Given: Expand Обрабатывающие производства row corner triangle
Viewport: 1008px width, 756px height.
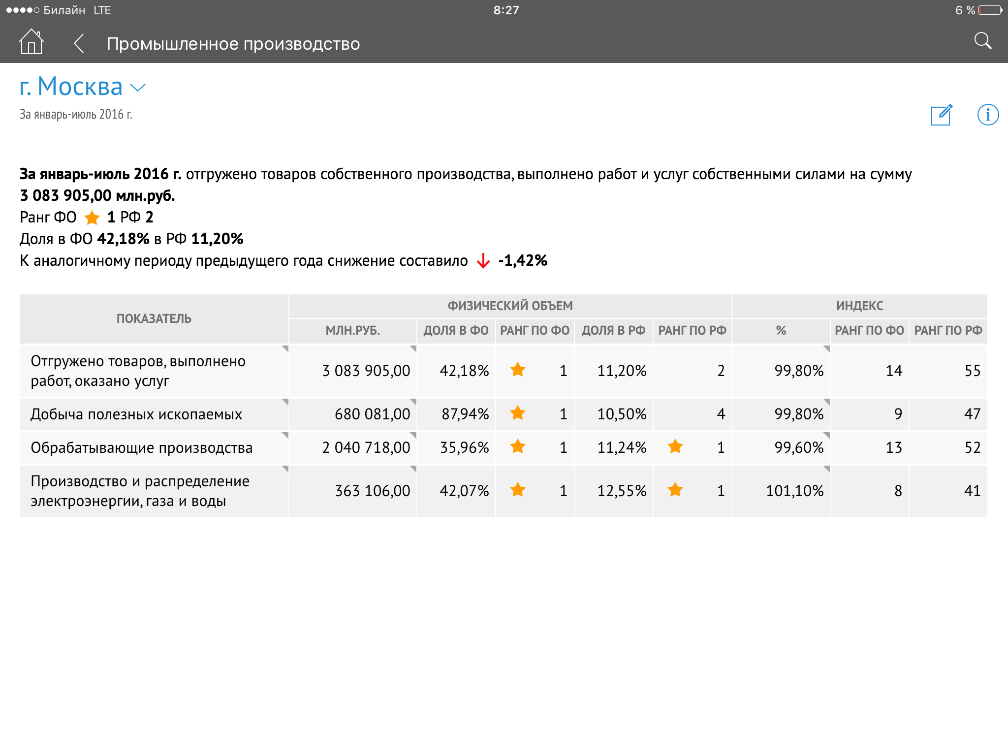Looking at the screenshot, I should pyautogui.click(x=285, y=436).
